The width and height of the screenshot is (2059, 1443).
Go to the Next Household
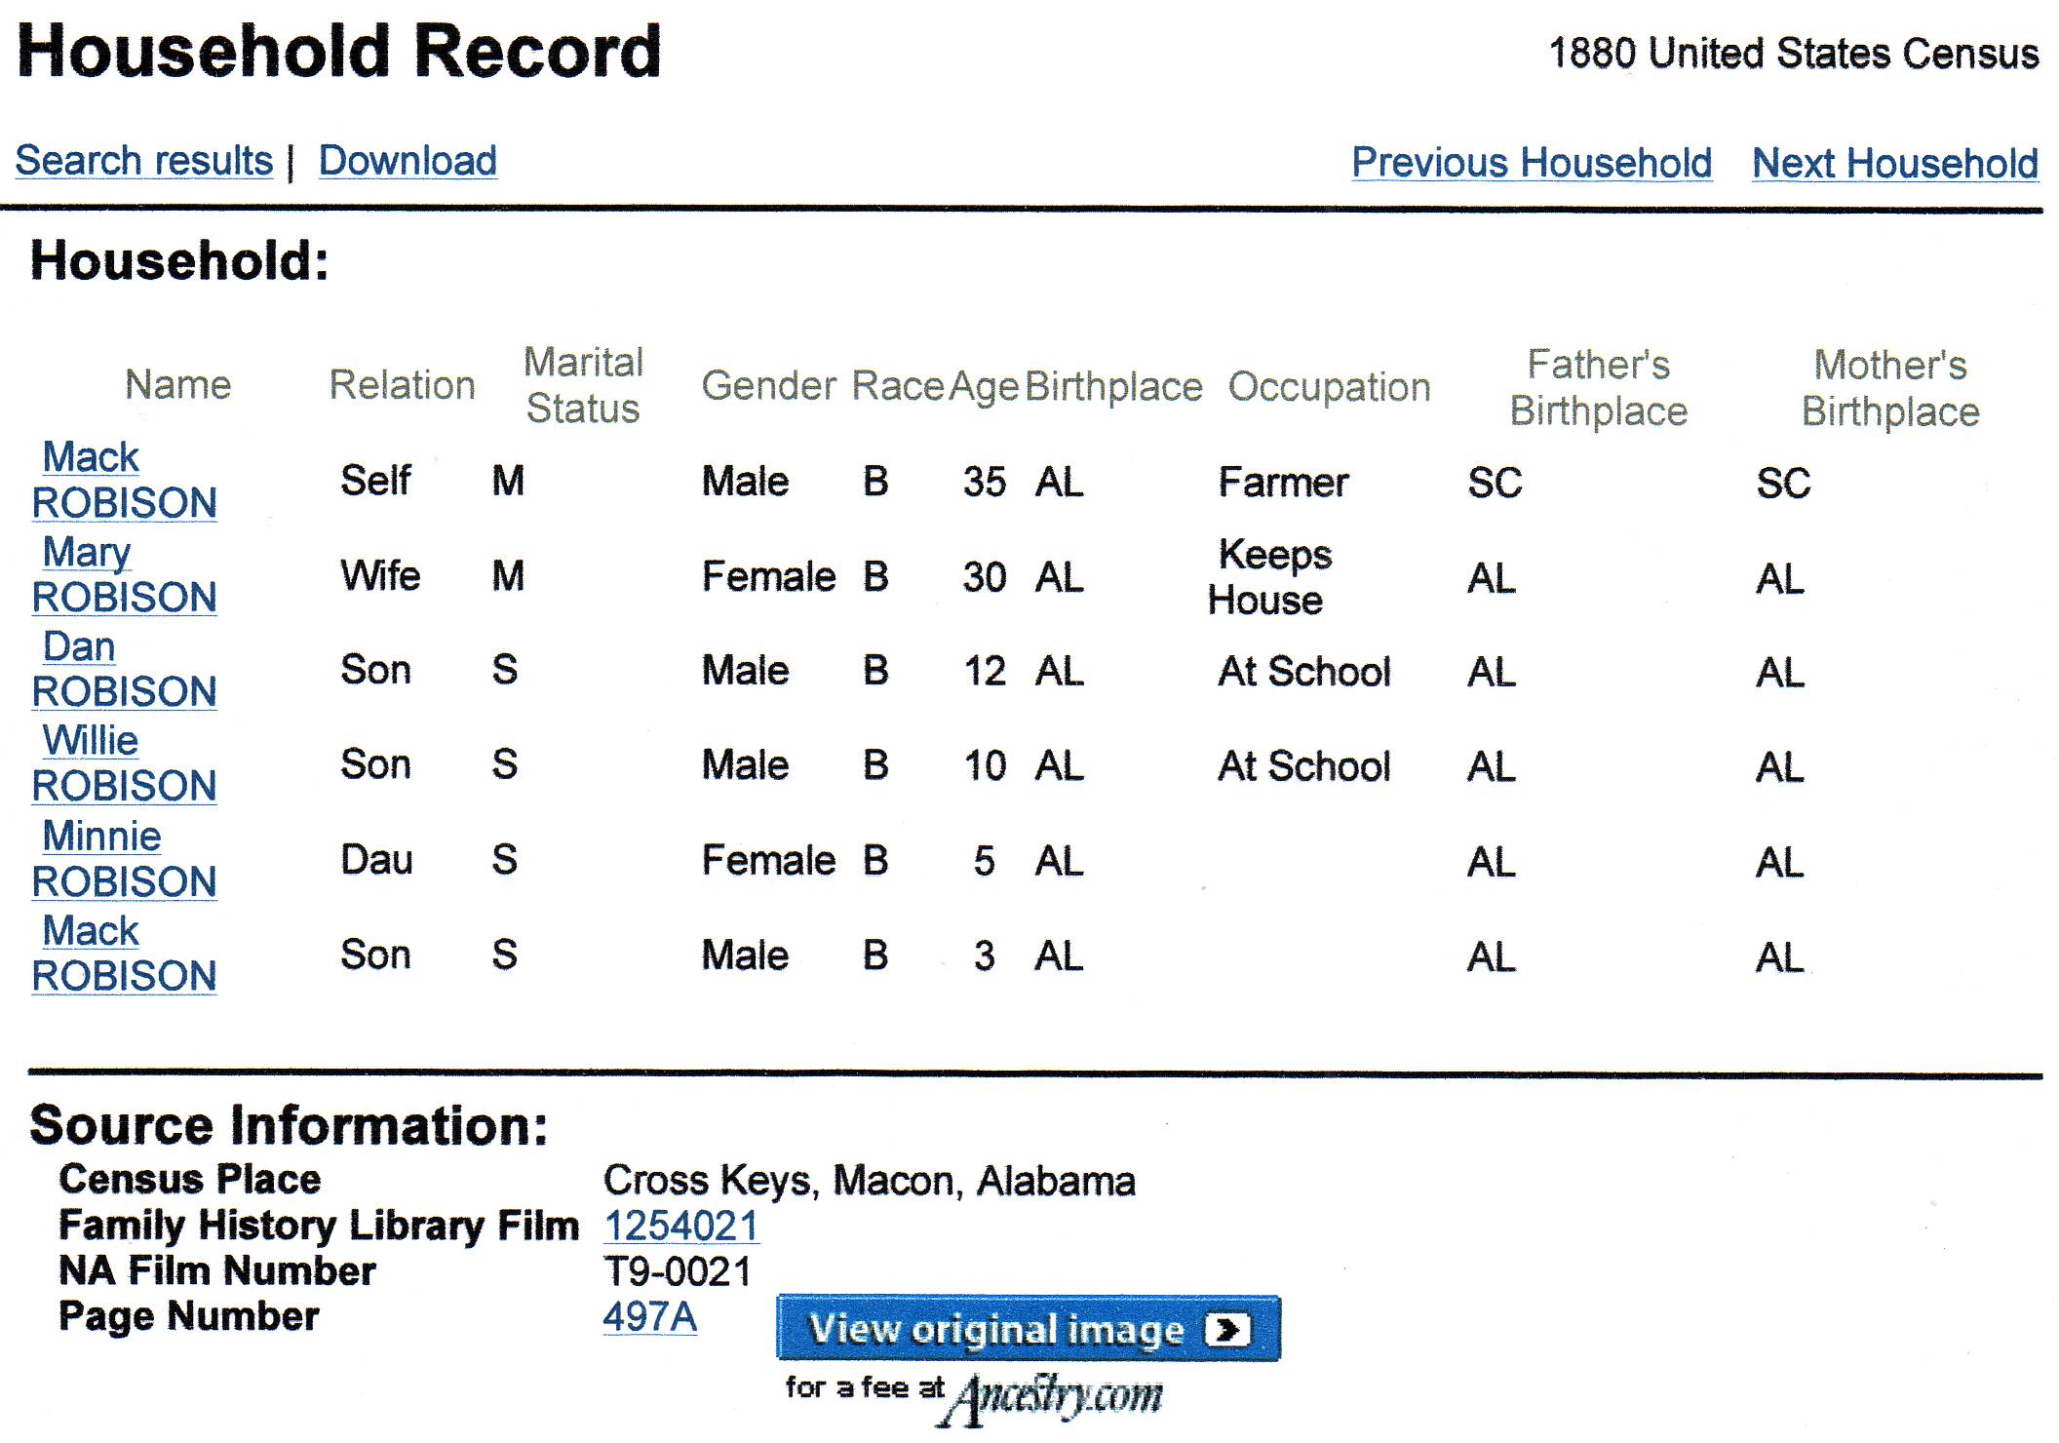click(1895, 163)
